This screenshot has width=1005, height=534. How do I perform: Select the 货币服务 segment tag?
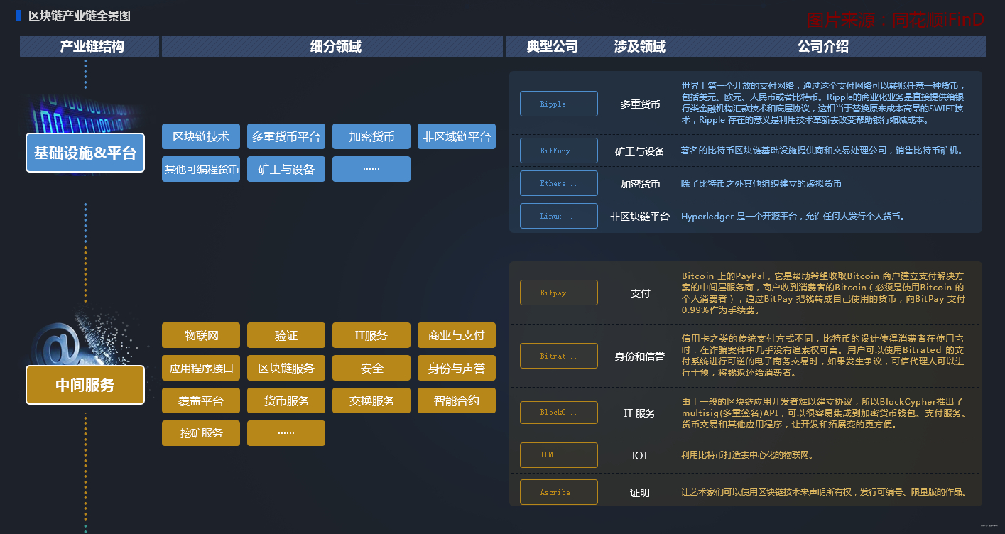coord(286,400)
